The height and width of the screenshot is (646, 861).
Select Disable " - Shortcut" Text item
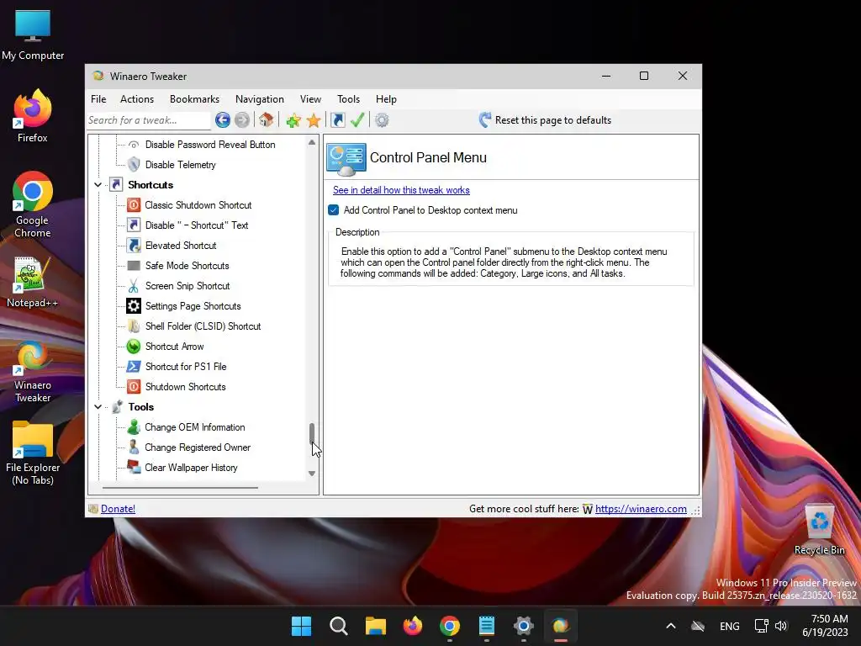(196, 225)
